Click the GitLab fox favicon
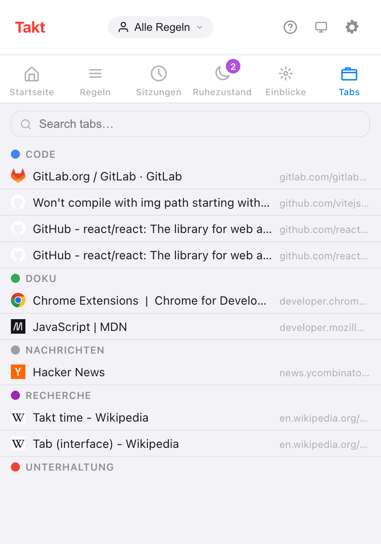 18,176
